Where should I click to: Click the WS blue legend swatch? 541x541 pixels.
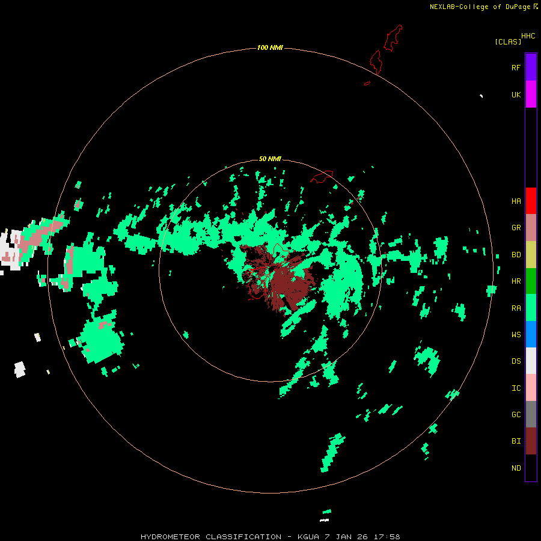click(531, 334)
